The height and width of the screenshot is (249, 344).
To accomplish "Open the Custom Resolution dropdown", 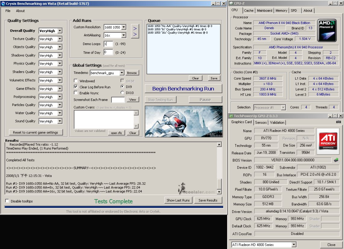I will pos(124,27).
